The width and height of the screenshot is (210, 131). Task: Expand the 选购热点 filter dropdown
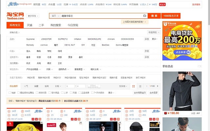[64, 69]
